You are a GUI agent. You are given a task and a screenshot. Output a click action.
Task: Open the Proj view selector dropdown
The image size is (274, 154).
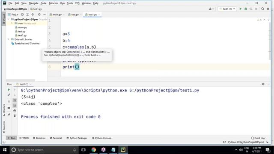[13, 15]
